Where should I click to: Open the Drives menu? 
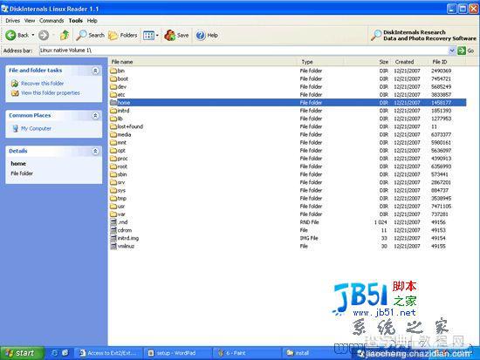click(x=12, y=21)
